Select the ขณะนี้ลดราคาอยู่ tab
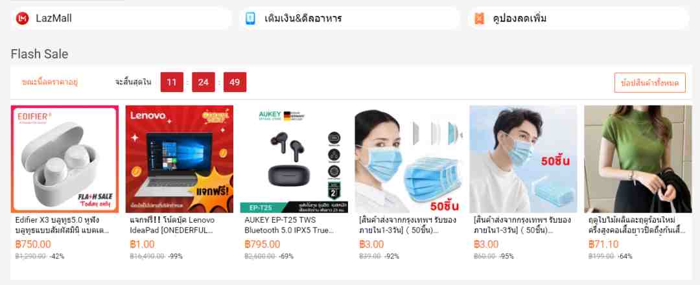Image resolution: width=700 pixels, height=285 pixels. [x=49, y=82]
